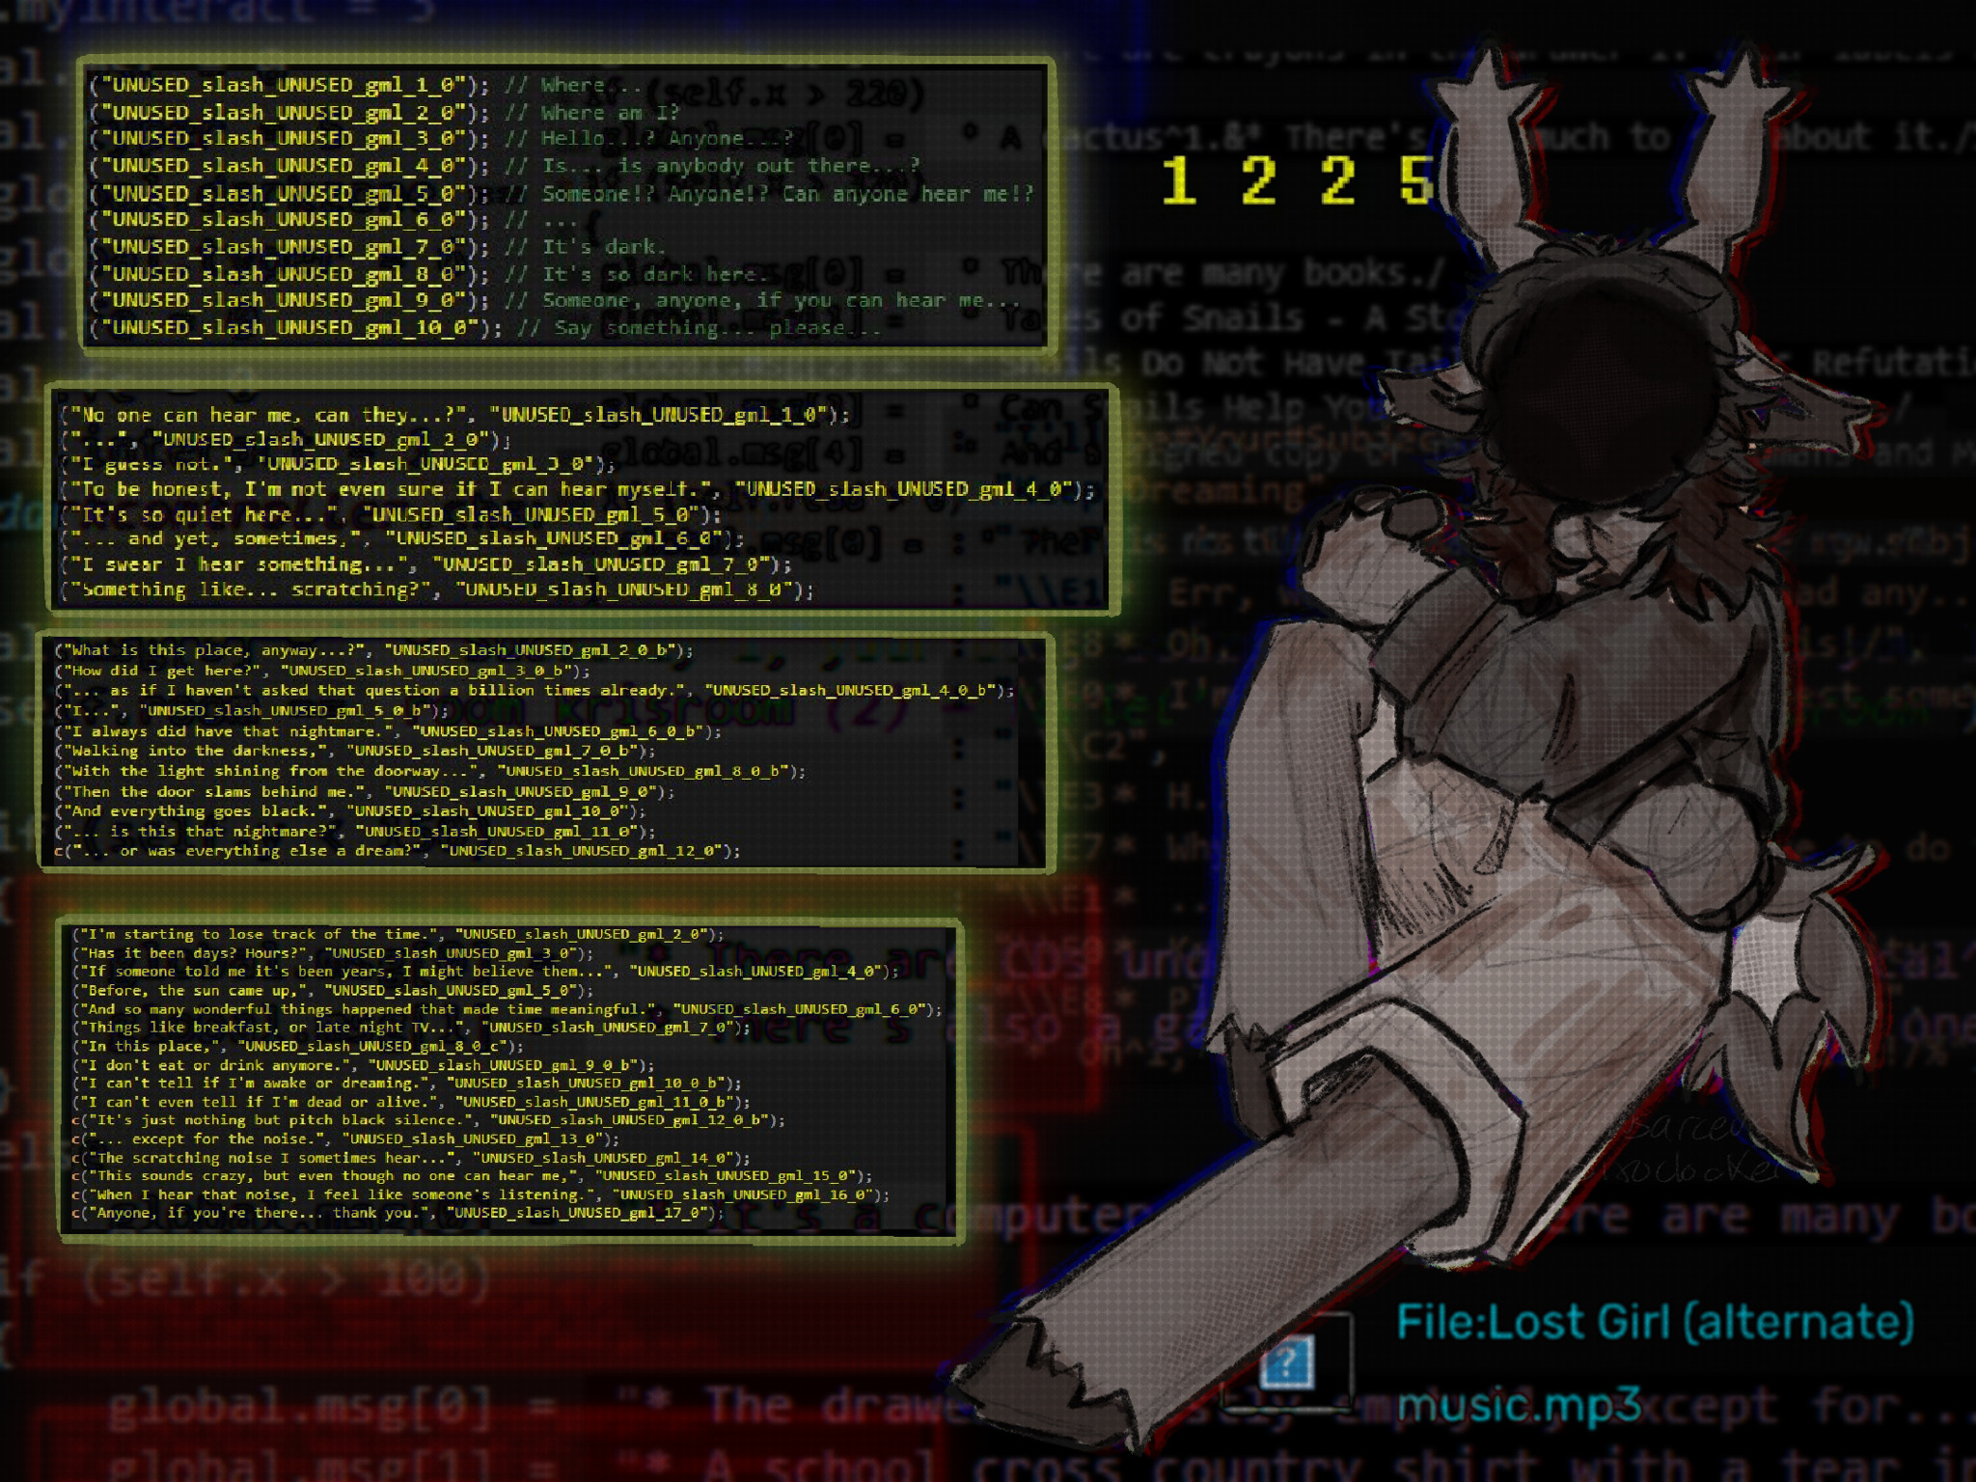
Task: Click the music.mp3 file name
Action: point(1519,1405)
